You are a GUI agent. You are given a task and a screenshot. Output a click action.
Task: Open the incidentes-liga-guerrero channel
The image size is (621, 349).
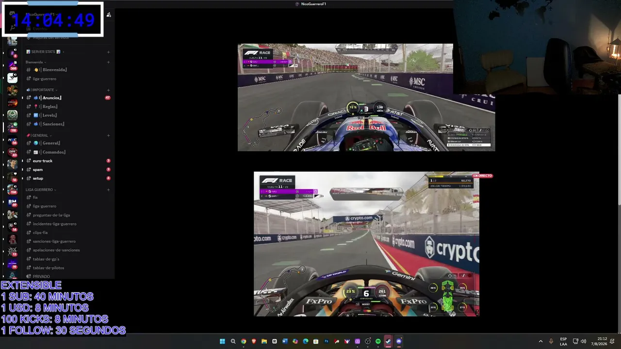click(68, 224)
